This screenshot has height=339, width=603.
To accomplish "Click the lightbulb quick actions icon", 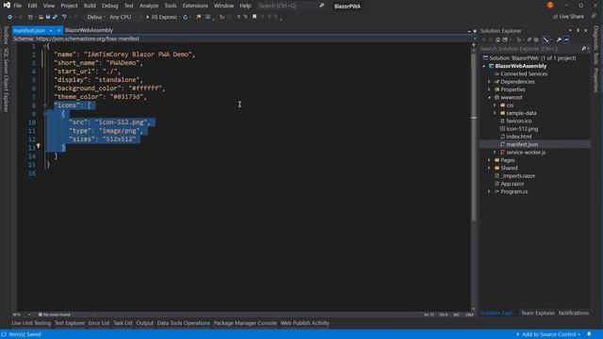I will pyautogui.click(x=38, y=146).
